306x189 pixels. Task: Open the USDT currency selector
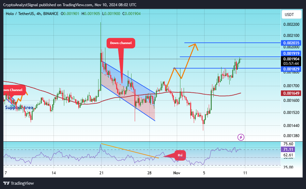pos(291,15)
